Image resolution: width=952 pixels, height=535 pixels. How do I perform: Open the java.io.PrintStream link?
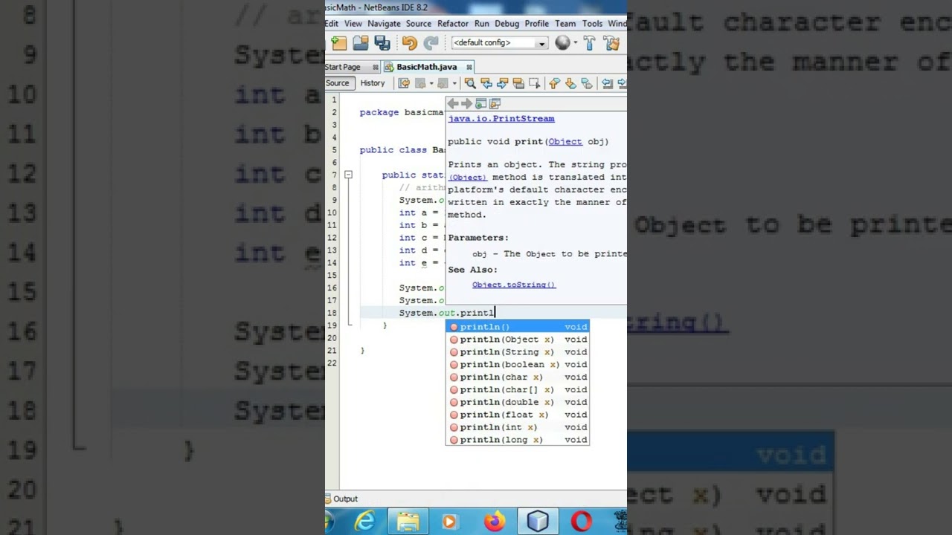point(501,119)
